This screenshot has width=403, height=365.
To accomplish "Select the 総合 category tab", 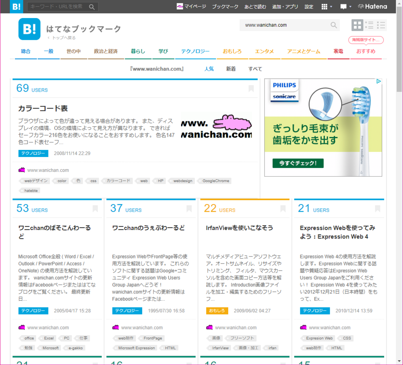I will [26, 52].
